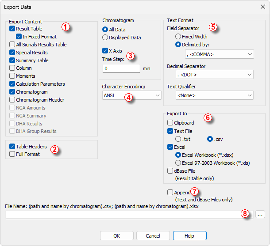
Task: Click the OK button
Action: coord(117,236)
